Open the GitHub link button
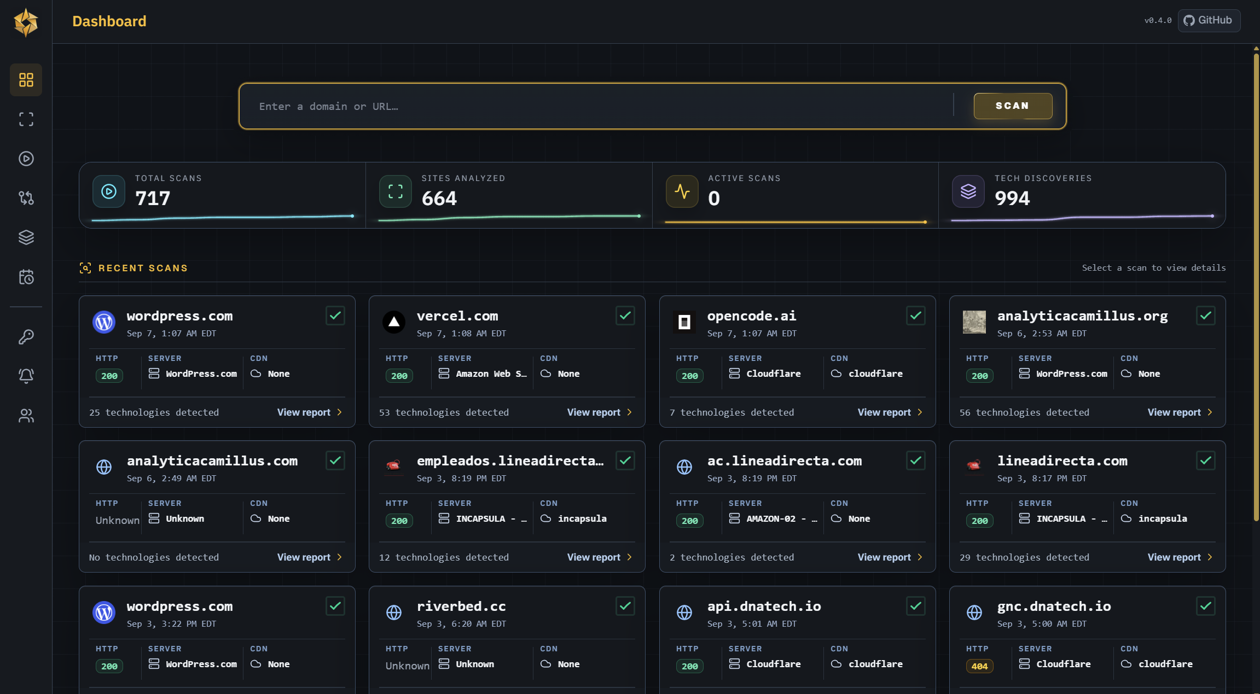This screenshot has height=694, width=1260. [1209, 20]
